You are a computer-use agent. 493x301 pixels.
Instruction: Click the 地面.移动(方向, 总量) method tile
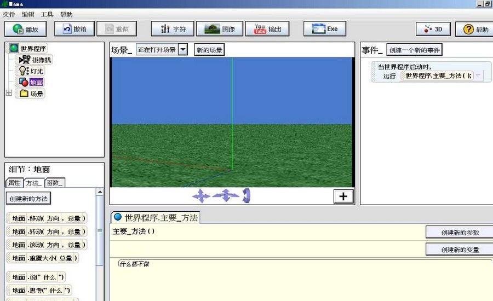tap(46, 218)
